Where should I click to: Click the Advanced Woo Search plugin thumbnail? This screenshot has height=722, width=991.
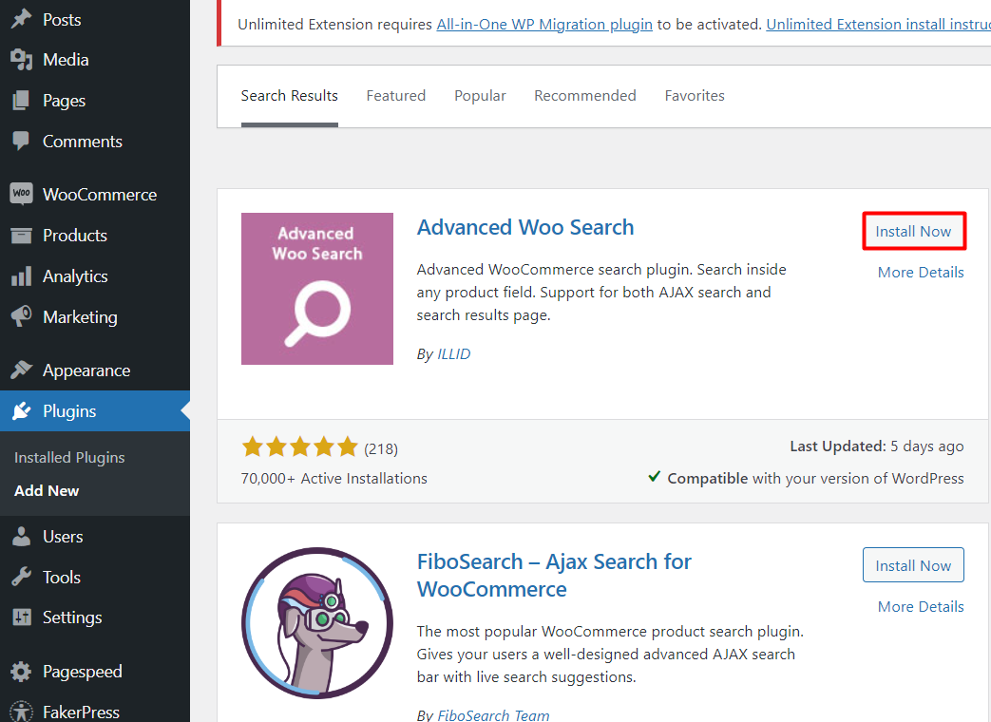pos(317,289)
